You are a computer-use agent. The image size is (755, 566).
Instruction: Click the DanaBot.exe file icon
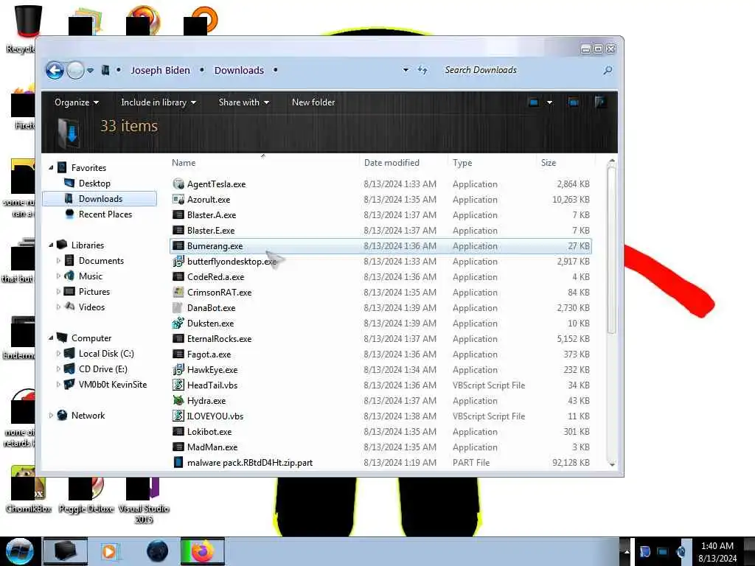click(x=178, y=307)
